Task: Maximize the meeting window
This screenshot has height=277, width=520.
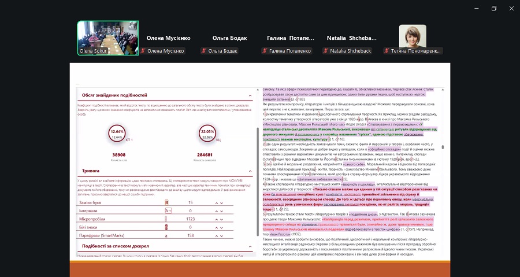Action: click(x=493, y=8)
